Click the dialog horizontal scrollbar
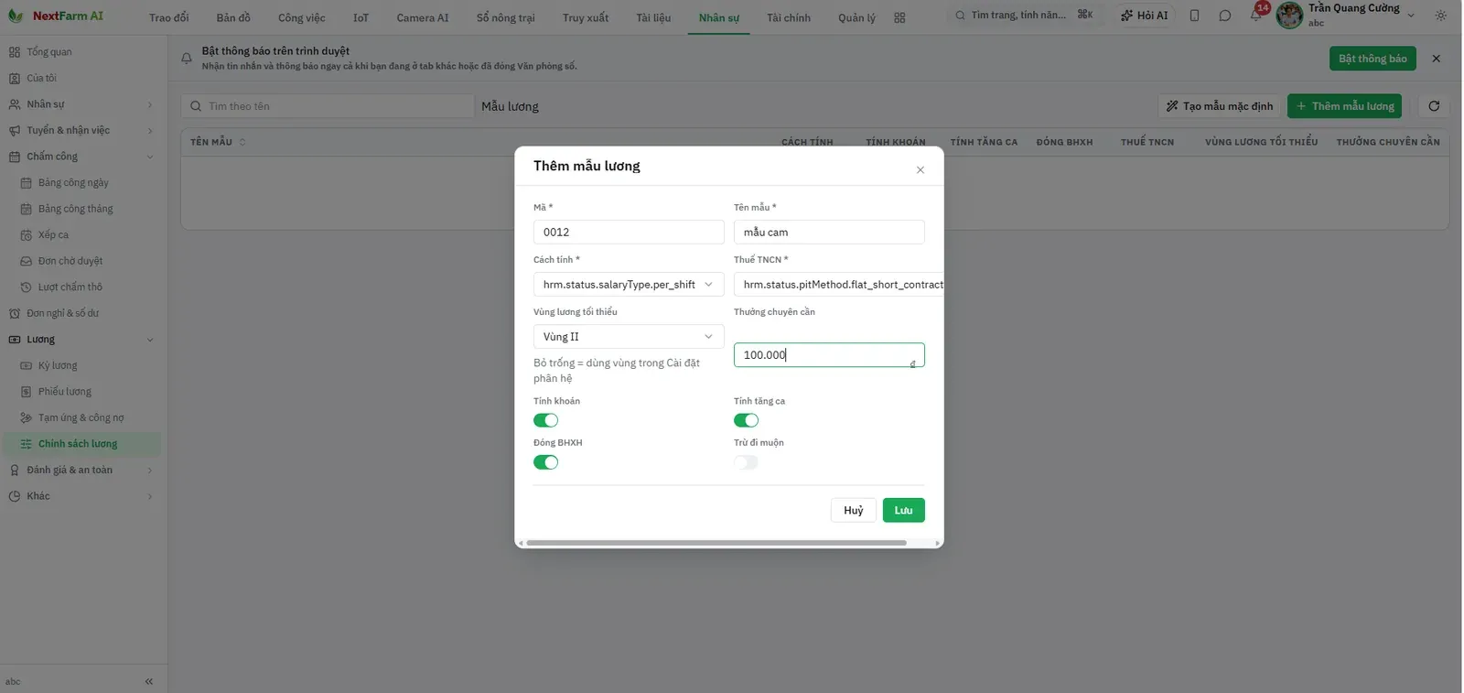The width and height of the screenshot is (1464, 693). pos(716,543)
